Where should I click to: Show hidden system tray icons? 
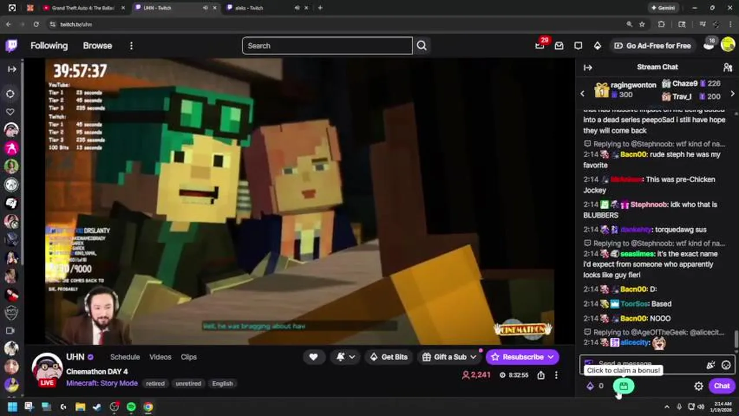coord(667,407)
